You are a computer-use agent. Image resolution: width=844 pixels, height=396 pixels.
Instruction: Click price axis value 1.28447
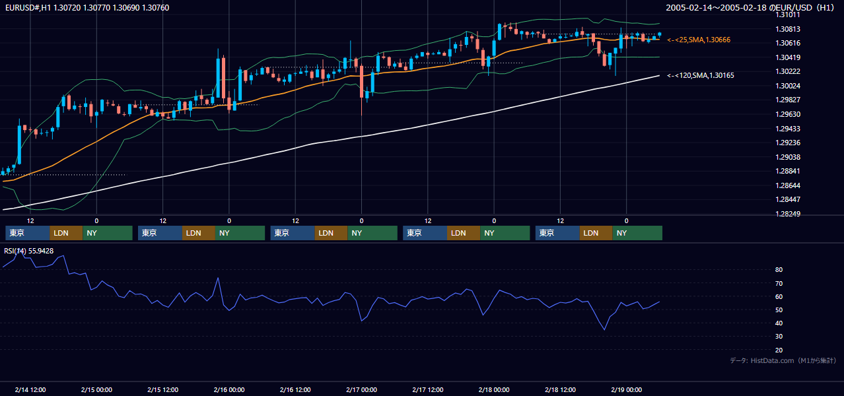787,200
